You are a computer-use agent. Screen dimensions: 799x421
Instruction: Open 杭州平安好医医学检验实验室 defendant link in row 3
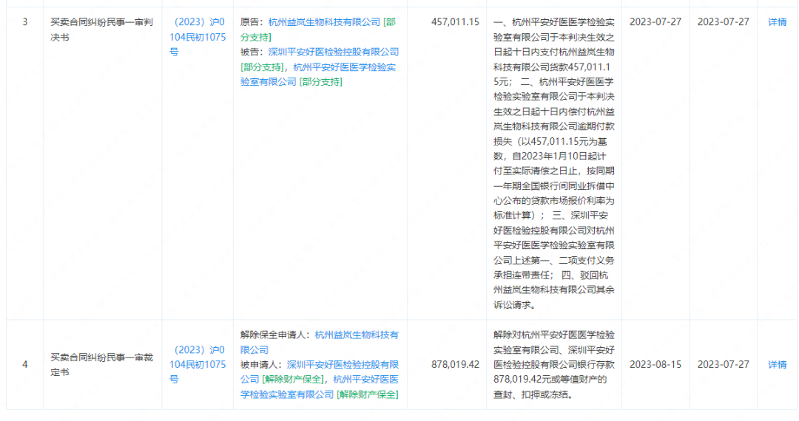click(x=345, y=66)
